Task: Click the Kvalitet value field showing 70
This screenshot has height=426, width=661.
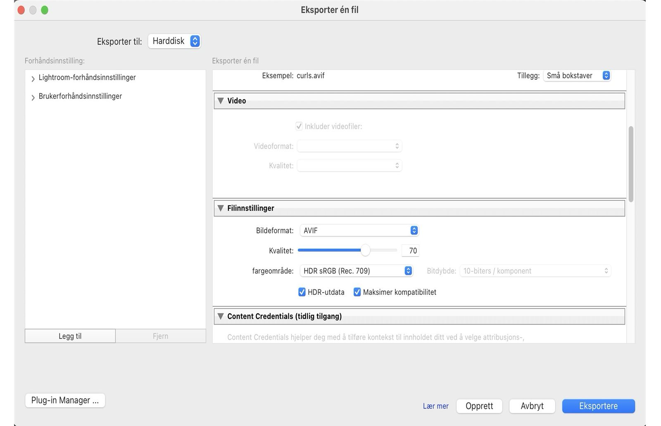Action: coord(411,251)
